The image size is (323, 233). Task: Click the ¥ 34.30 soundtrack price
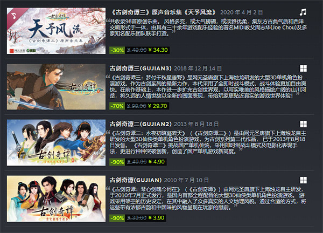tap(158, 50)
